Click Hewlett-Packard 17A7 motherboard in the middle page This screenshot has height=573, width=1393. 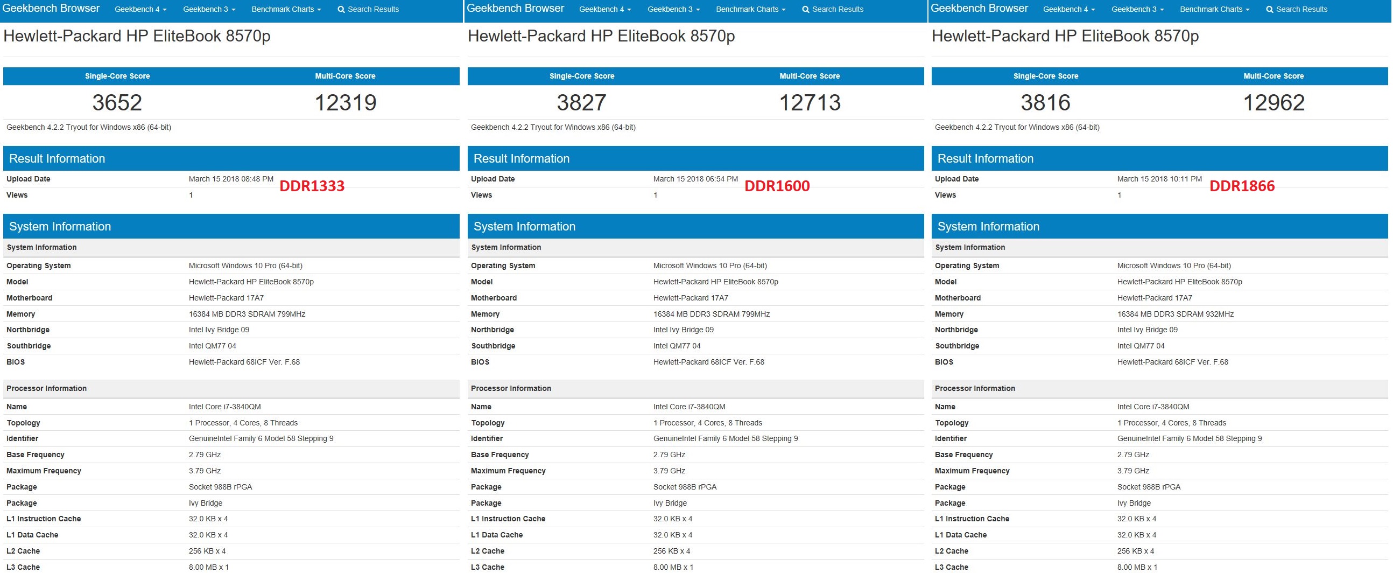tap(691, 298)
